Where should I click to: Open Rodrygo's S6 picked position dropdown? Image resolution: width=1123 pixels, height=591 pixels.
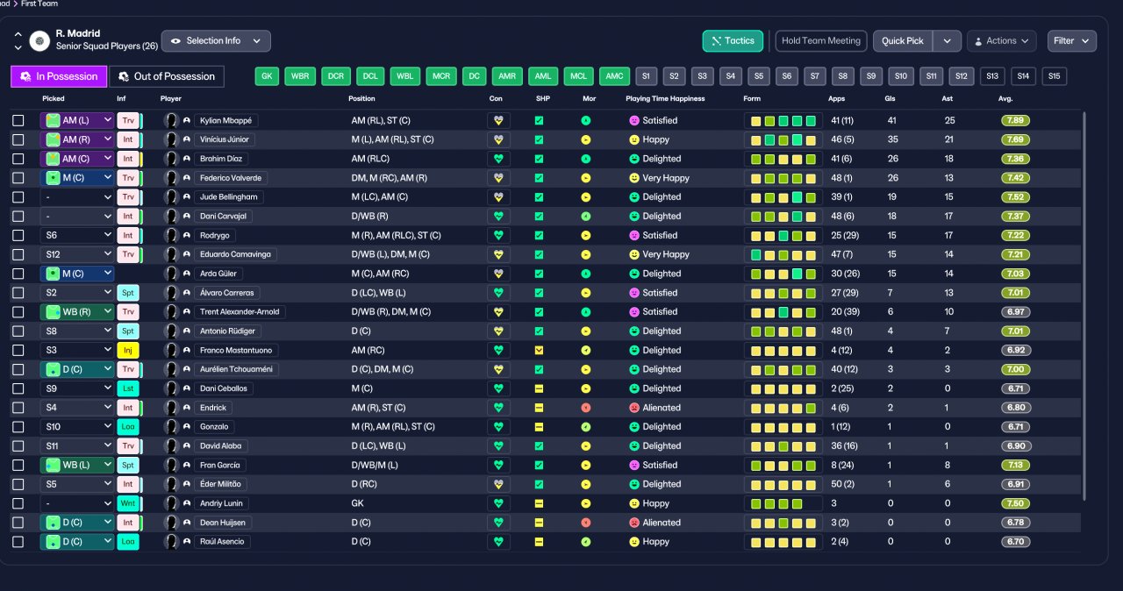tap(77, 235)
